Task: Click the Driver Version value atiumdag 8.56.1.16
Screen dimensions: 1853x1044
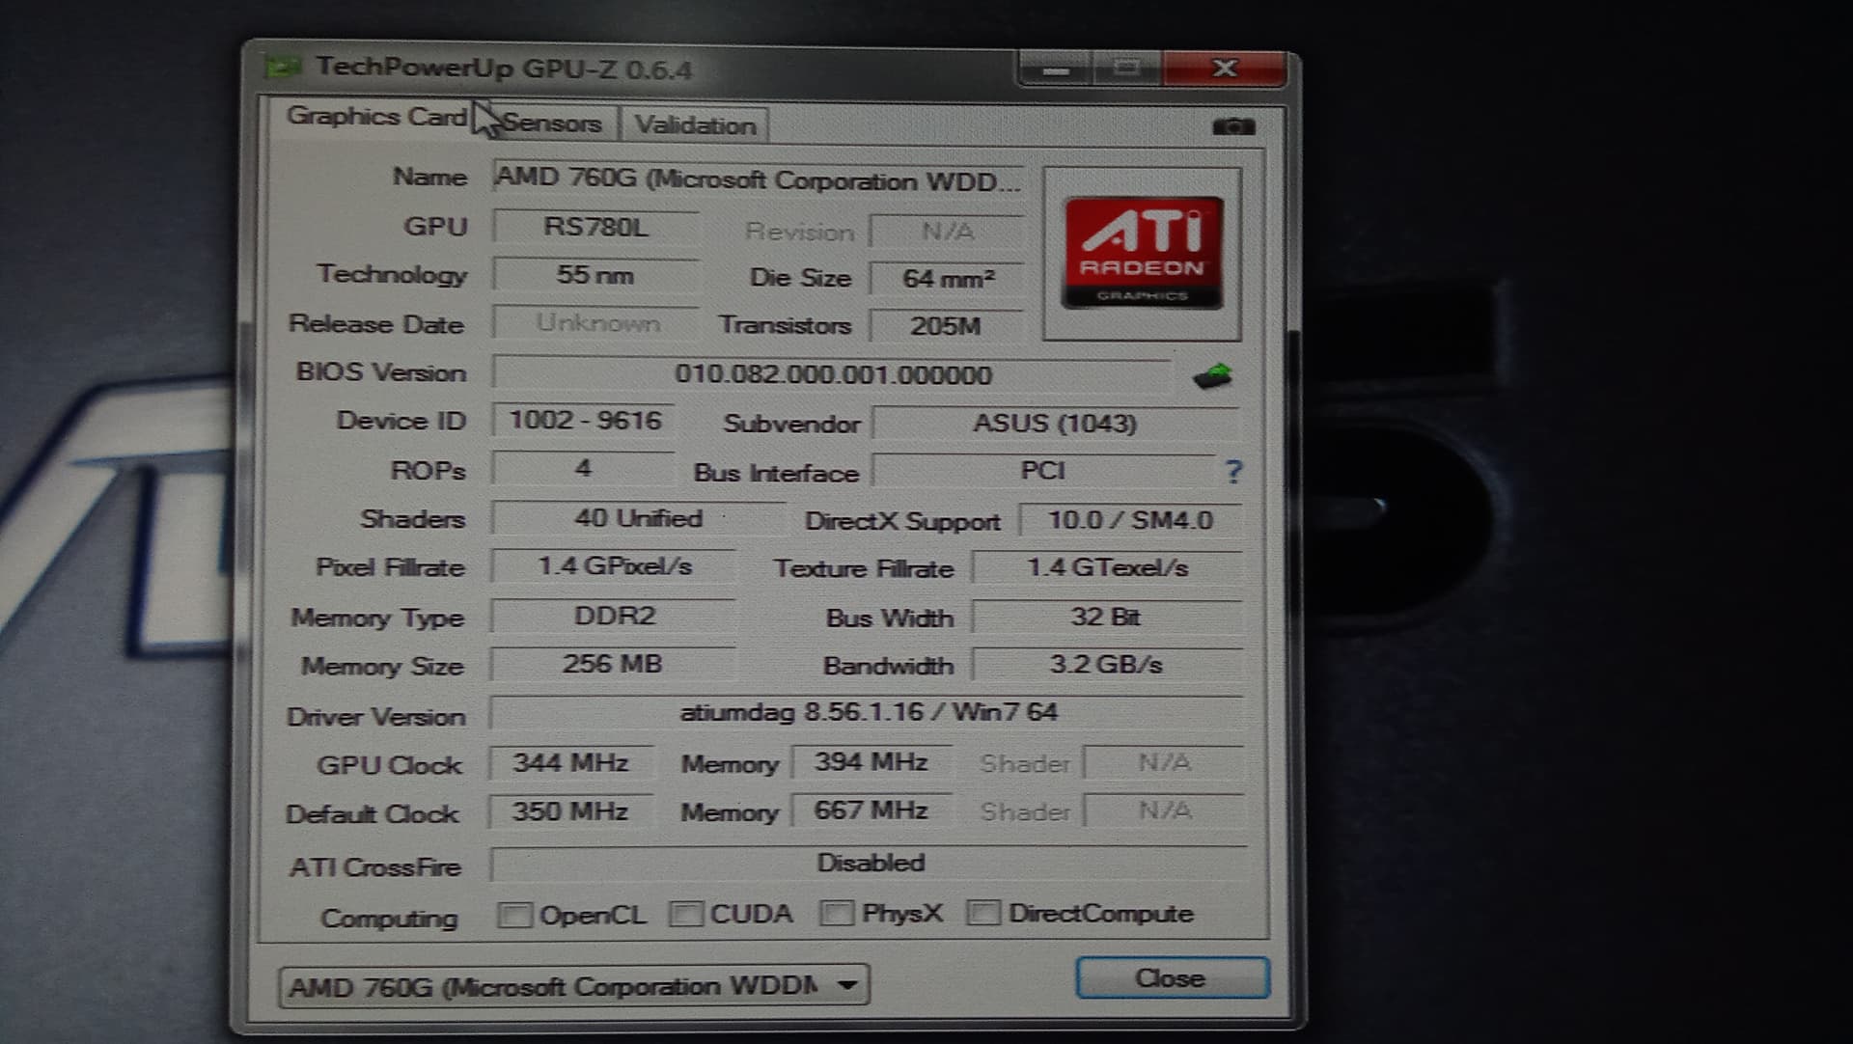Action: (x=869, y=713)
